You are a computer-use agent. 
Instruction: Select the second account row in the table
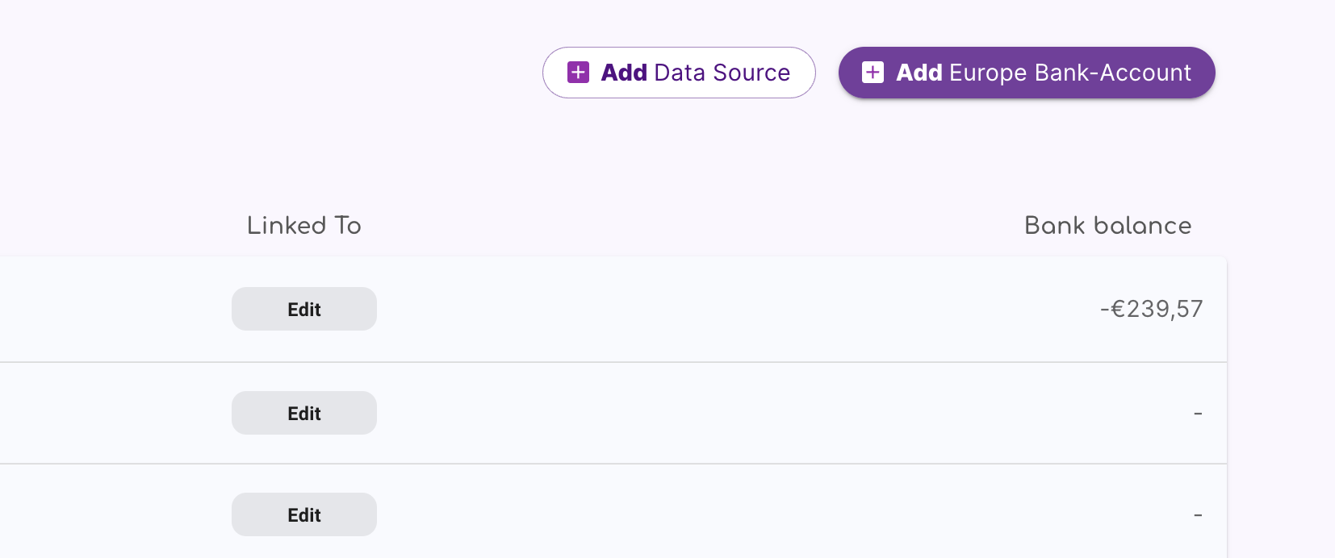tap(686, 414)
